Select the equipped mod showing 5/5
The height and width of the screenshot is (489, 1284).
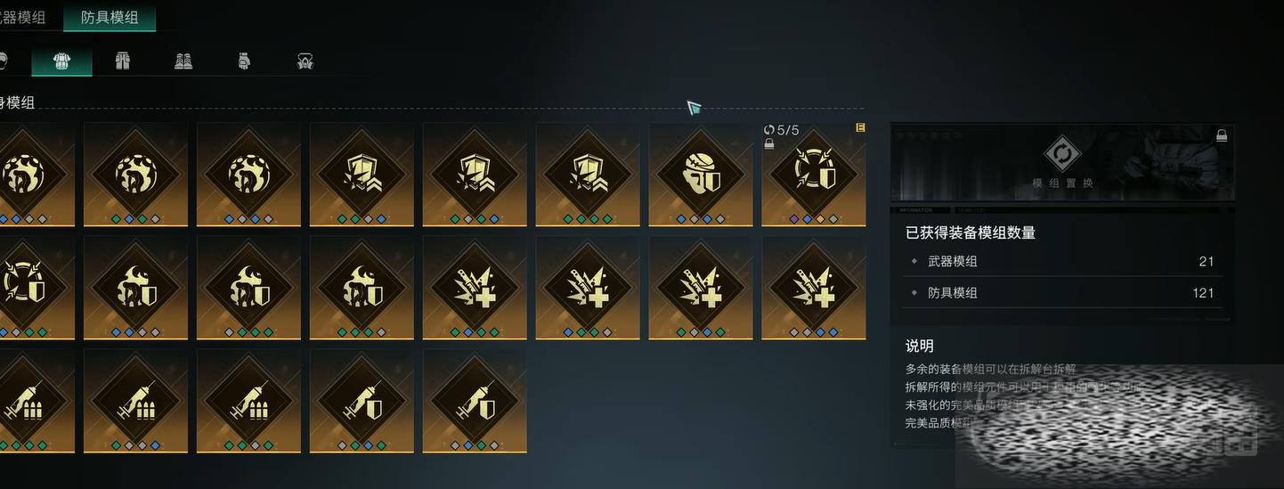[x=814, y=175]
